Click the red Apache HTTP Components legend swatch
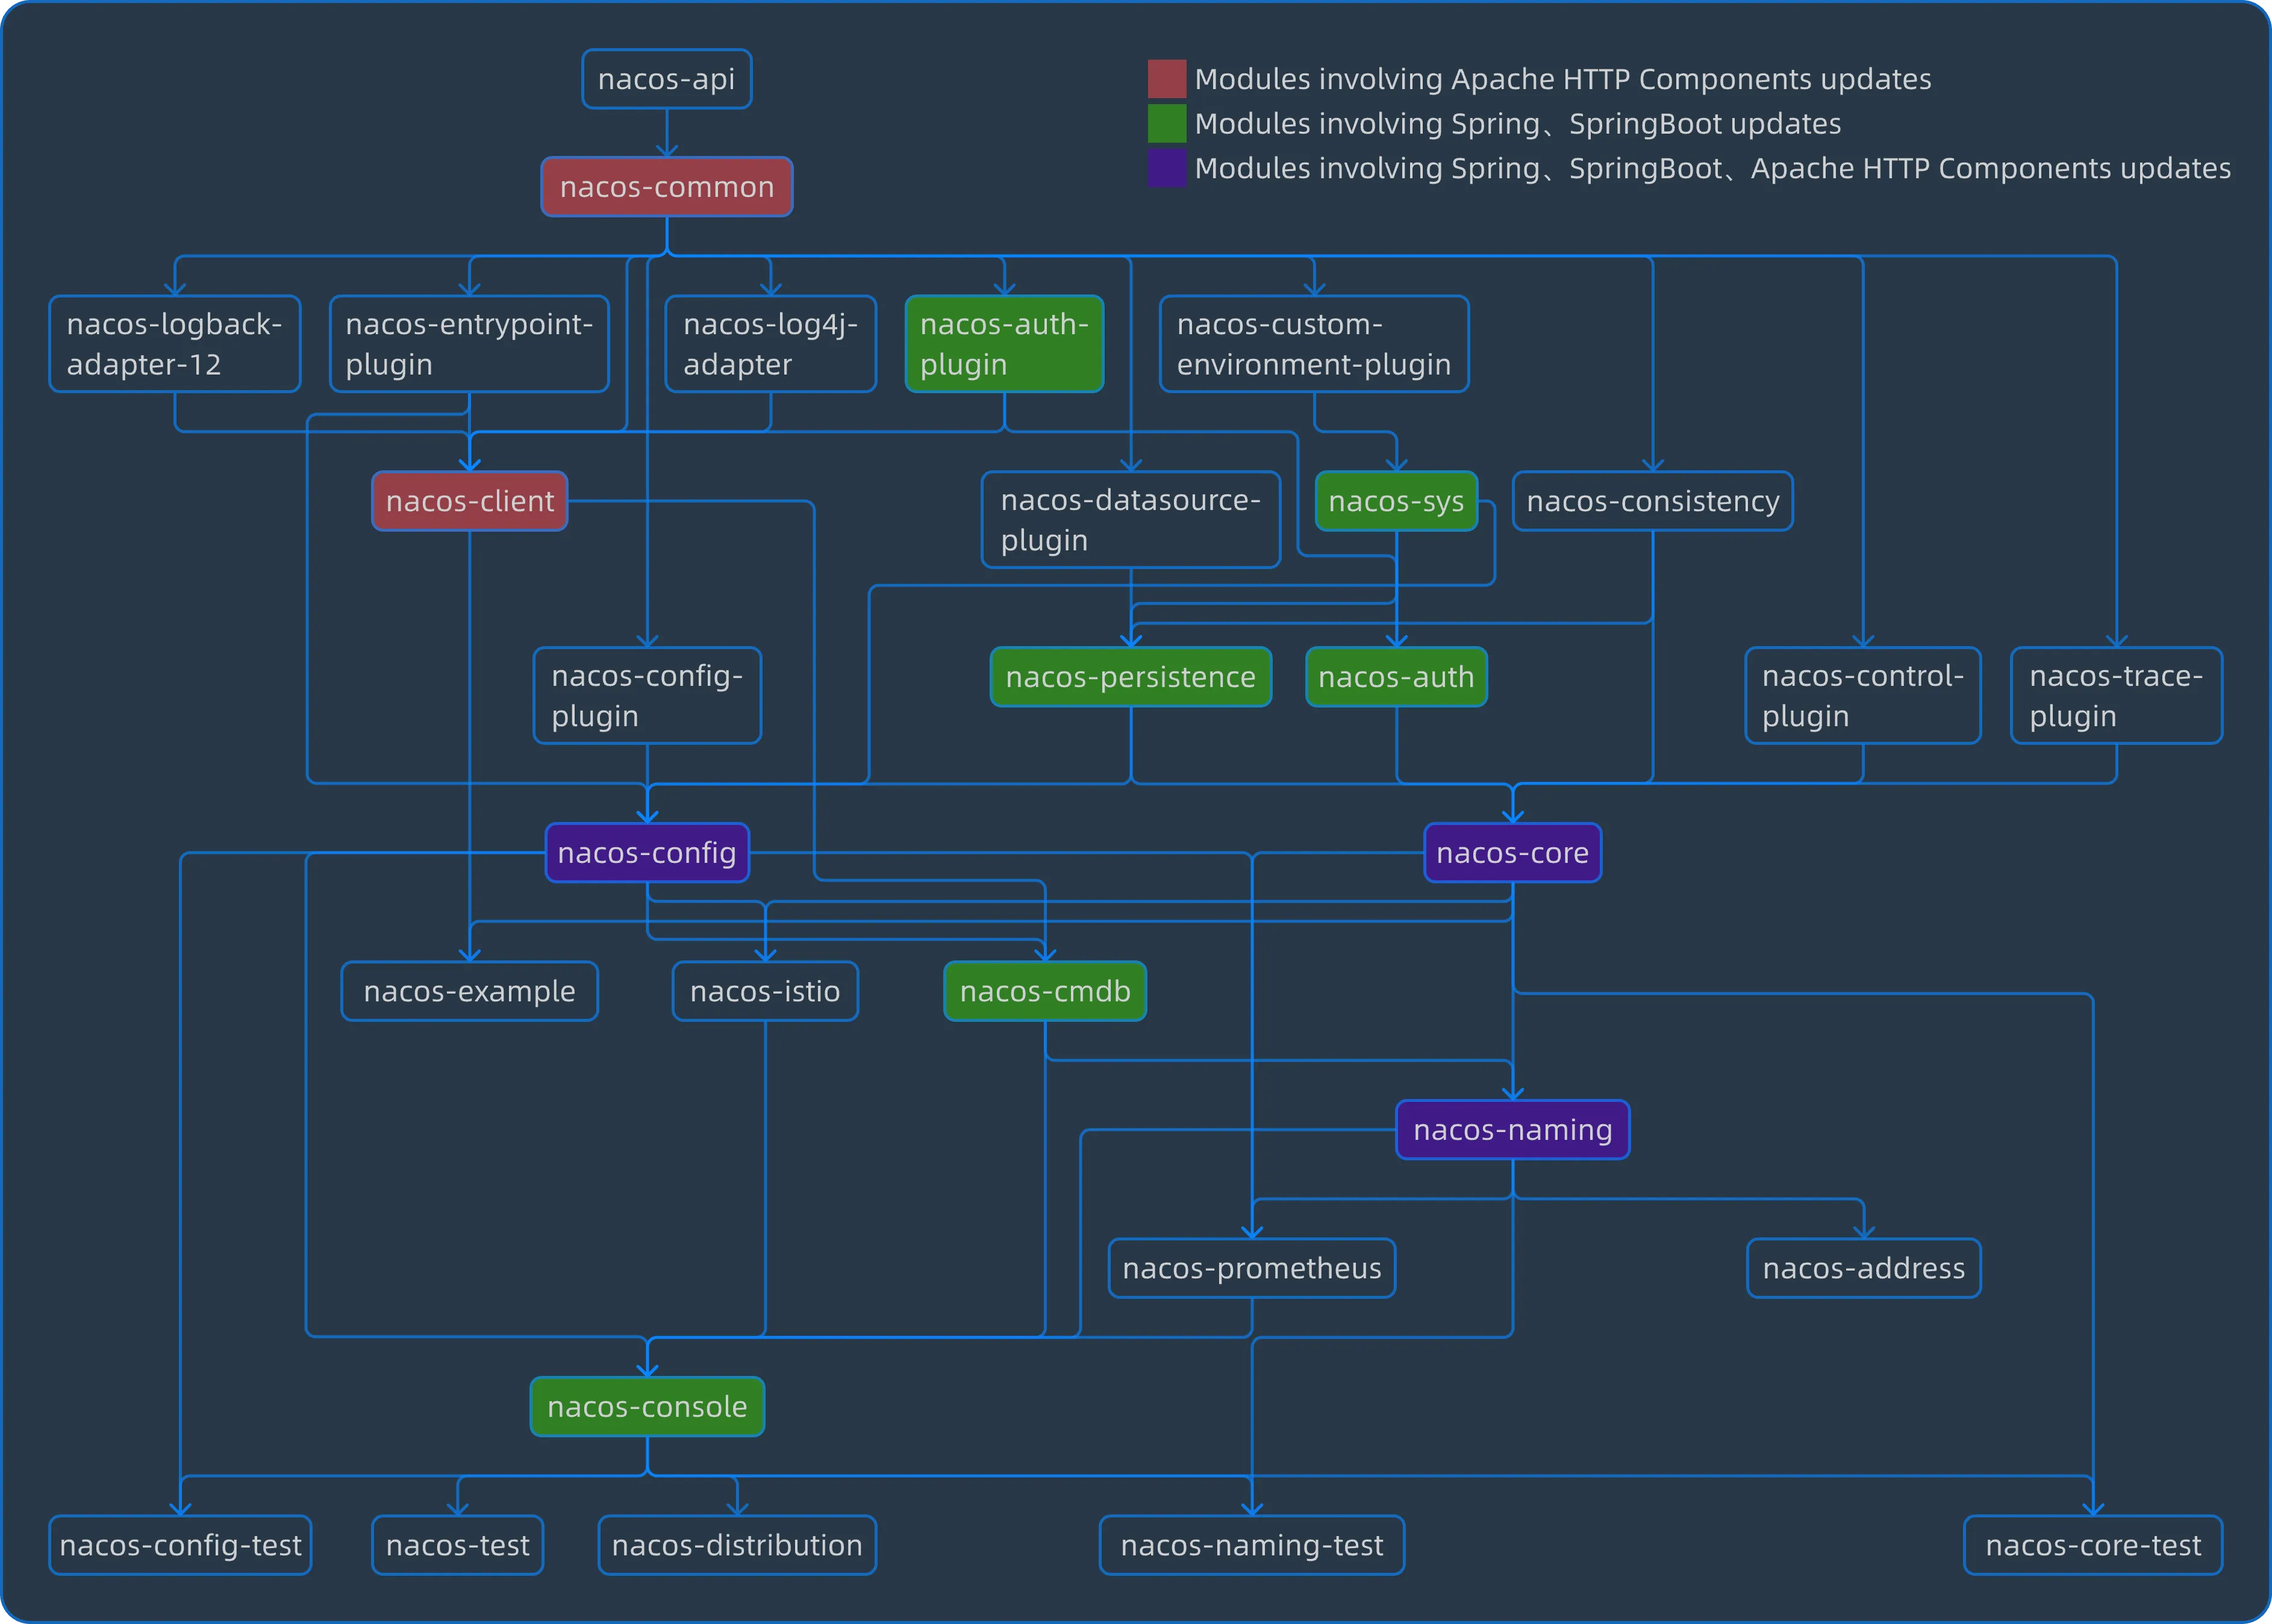The height and width of the screenshot is (1624, 2272). tap(1167, 79)
